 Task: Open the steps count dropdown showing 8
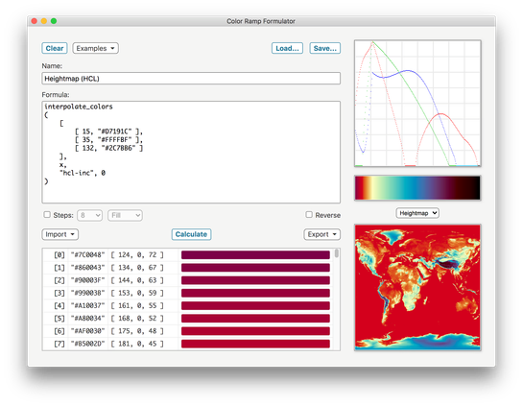89,215
